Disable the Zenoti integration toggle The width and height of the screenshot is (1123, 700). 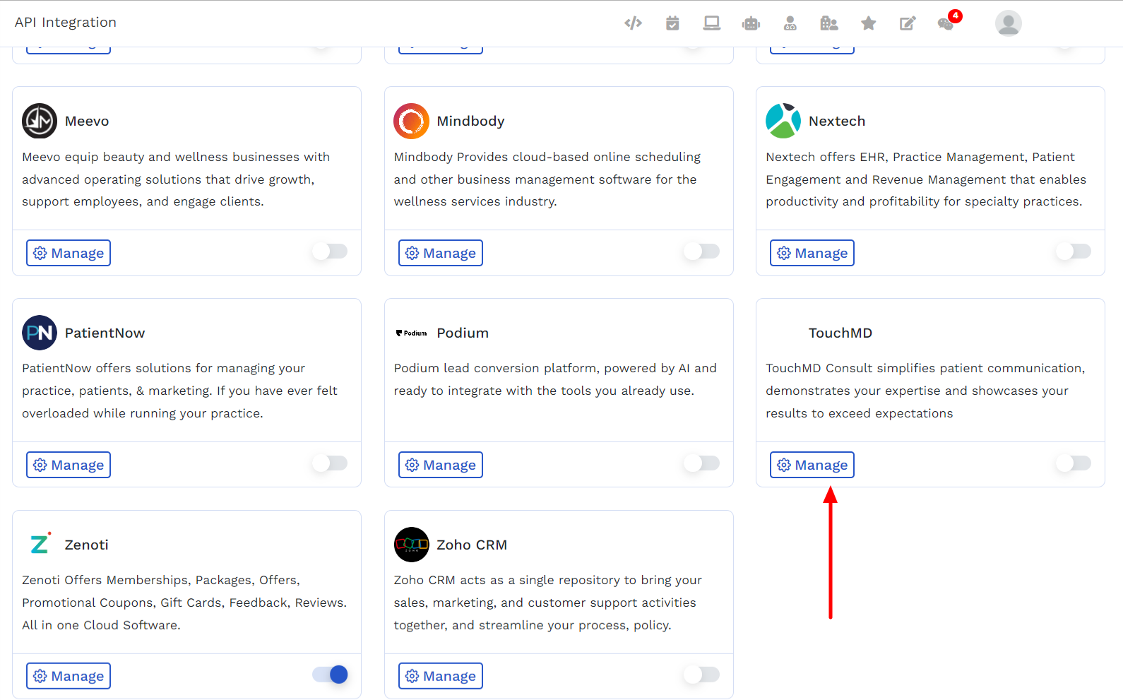click(330, 675)
